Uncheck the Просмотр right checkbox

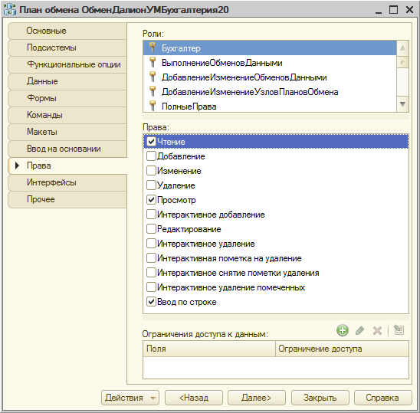coord(151,199)
